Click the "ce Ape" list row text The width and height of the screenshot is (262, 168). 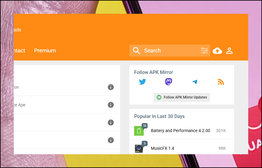(19, 105)
